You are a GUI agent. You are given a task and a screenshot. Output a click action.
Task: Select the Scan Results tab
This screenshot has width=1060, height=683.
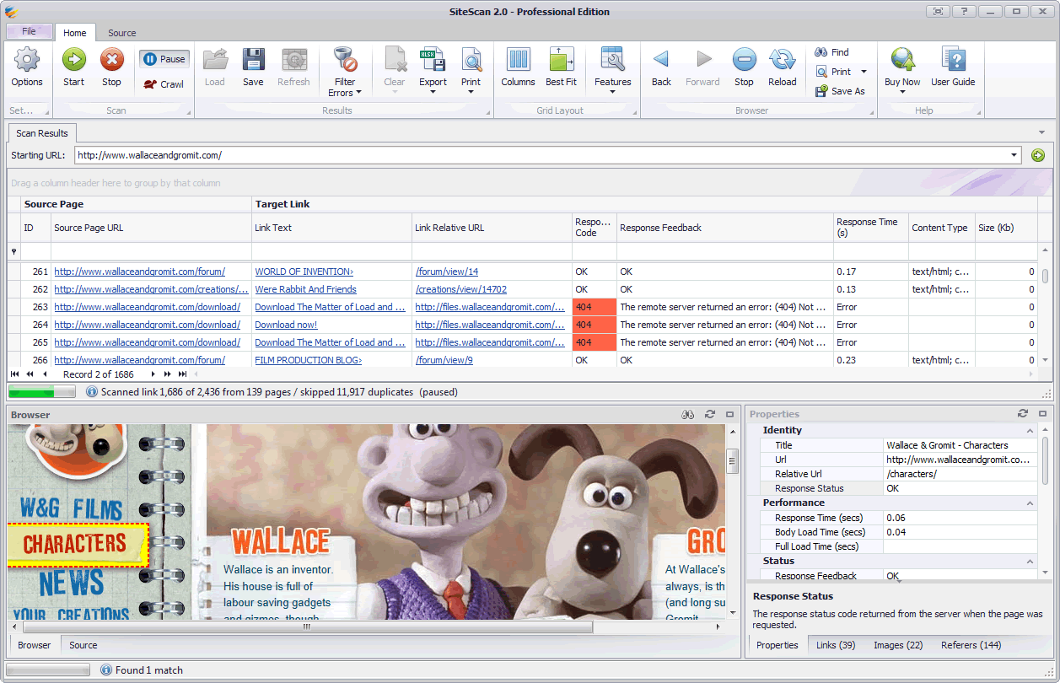coord(42,133)
